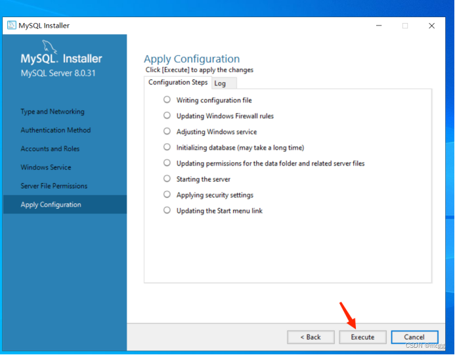Click the "MySQL Server 8.0.31" sidebar label

point(58,73)
